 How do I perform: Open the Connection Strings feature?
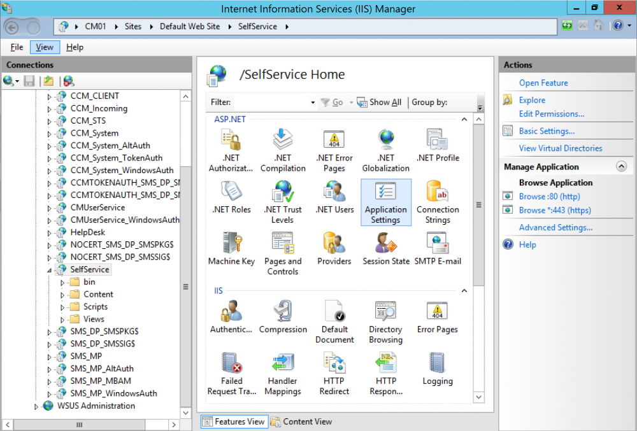pos(438,202)
